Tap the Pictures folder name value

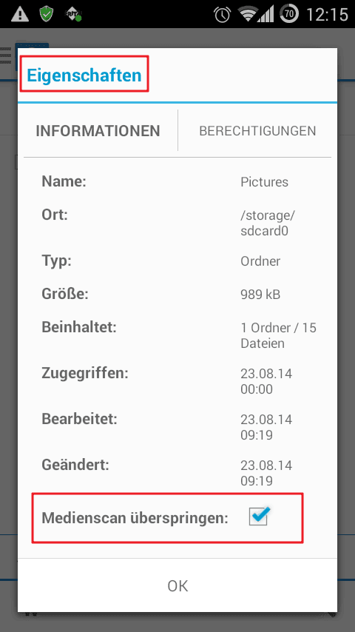(264, 182)
